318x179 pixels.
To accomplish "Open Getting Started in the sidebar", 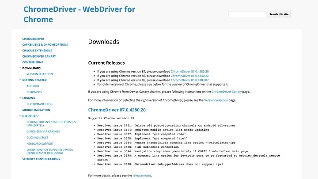I will coord(34,80).
